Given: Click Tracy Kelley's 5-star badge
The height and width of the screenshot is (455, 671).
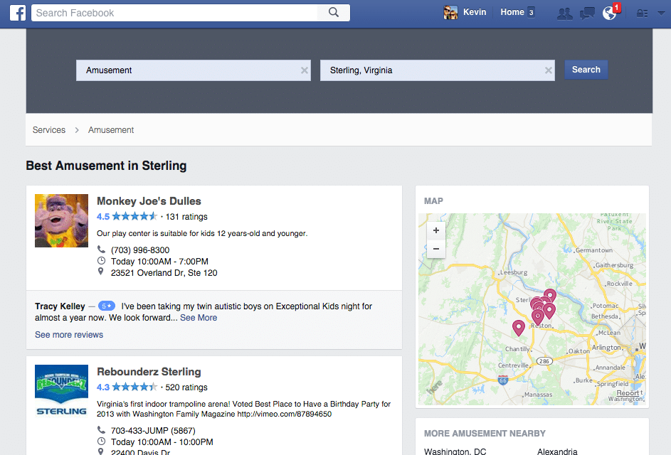Looking at the screenshot, I should coord(107,306).
